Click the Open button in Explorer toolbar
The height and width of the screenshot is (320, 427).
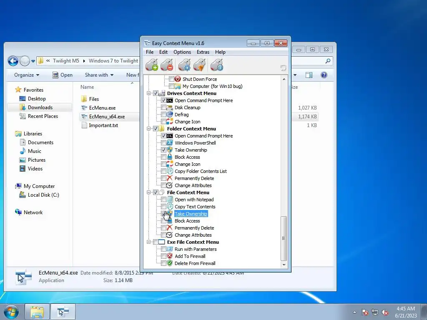point(63,75)
